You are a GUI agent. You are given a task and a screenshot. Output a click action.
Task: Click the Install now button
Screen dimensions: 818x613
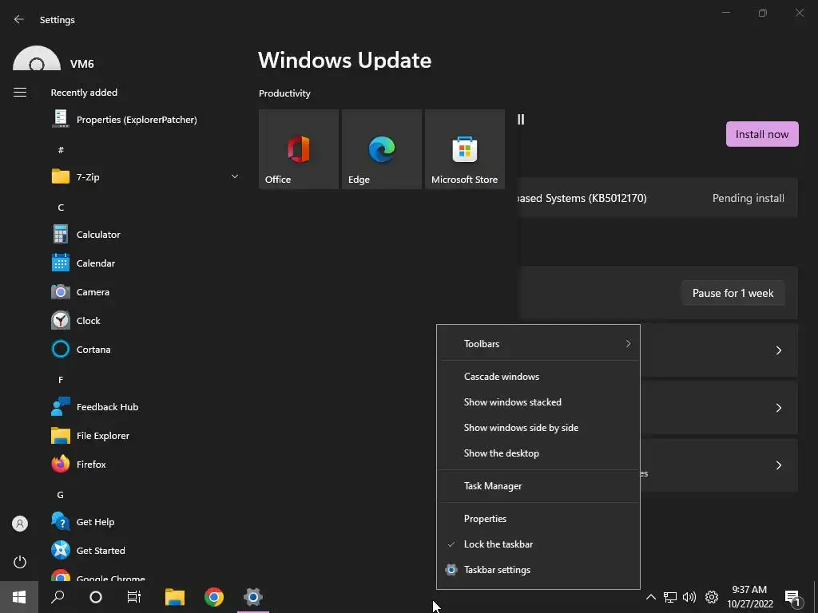(761, 134)
